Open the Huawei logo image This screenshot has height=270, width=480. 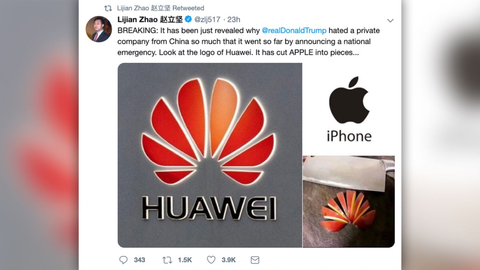point(210,155)
